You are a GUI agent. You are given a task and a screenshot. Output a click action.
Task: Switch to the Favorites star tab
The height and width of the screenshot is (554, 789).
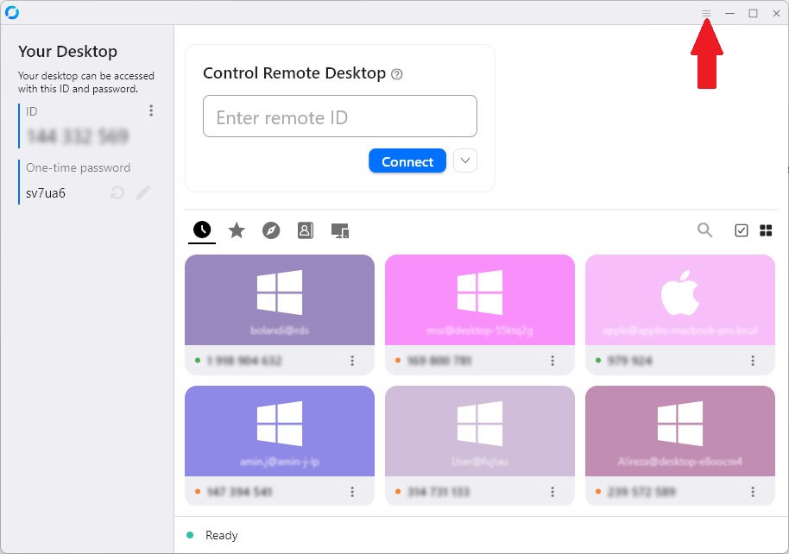click(237, 230)
